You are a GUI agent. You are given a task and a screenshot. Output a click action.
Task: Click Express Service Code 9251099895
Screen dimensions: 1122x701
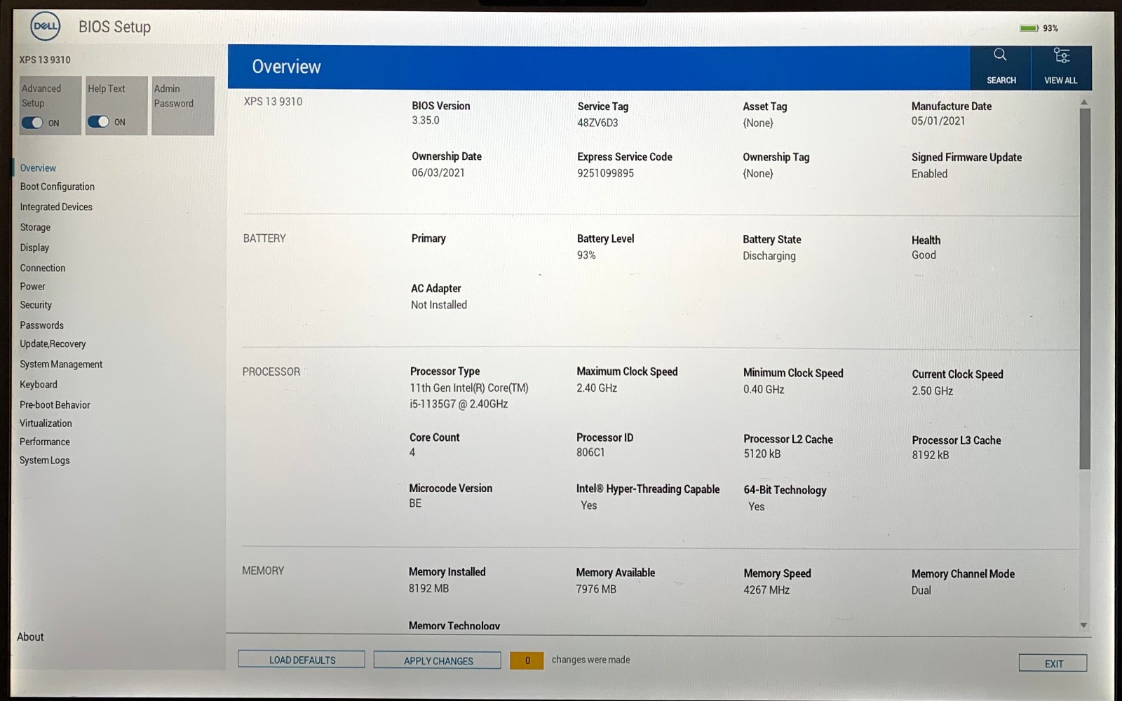coord(605,173)
